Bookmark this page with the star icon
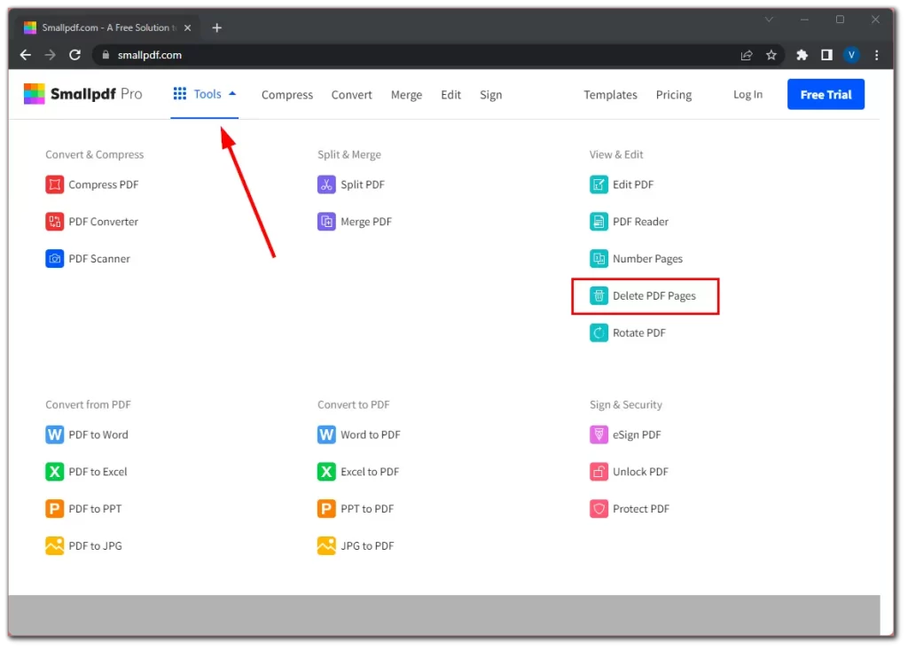 point(771,55)
